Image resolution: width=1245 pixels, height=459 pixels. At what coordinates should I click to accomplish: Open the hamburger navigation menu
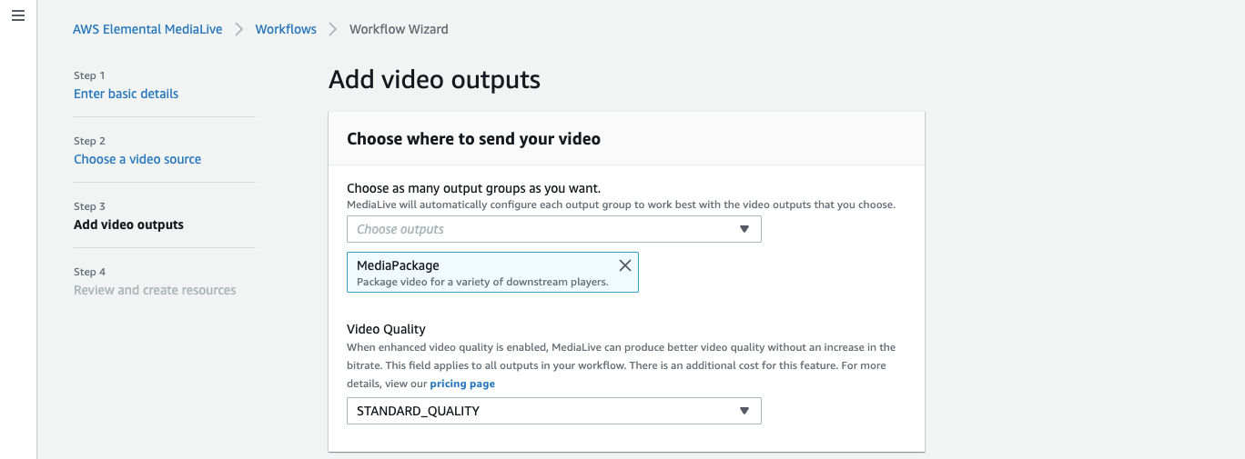coord(18,16)
